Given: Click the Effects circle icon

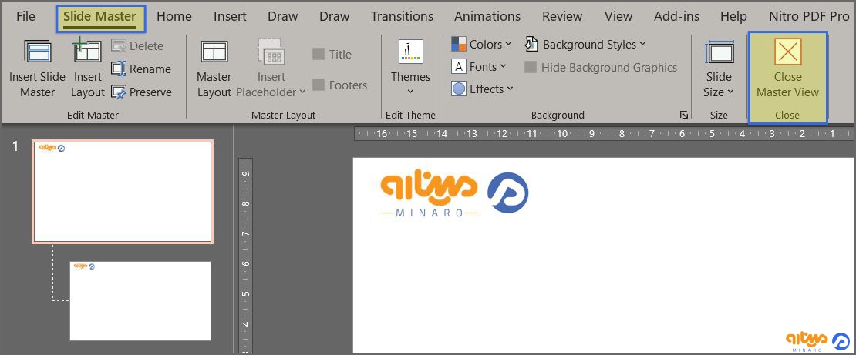Looking at the screenshot, I should point(459,89).
